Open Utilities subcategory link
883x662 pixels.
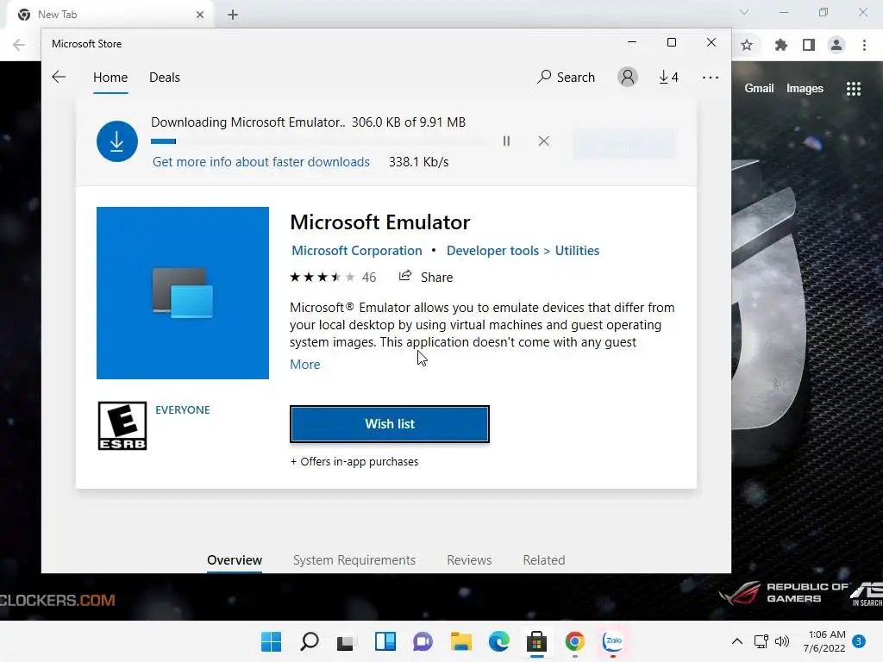[577, 251]
